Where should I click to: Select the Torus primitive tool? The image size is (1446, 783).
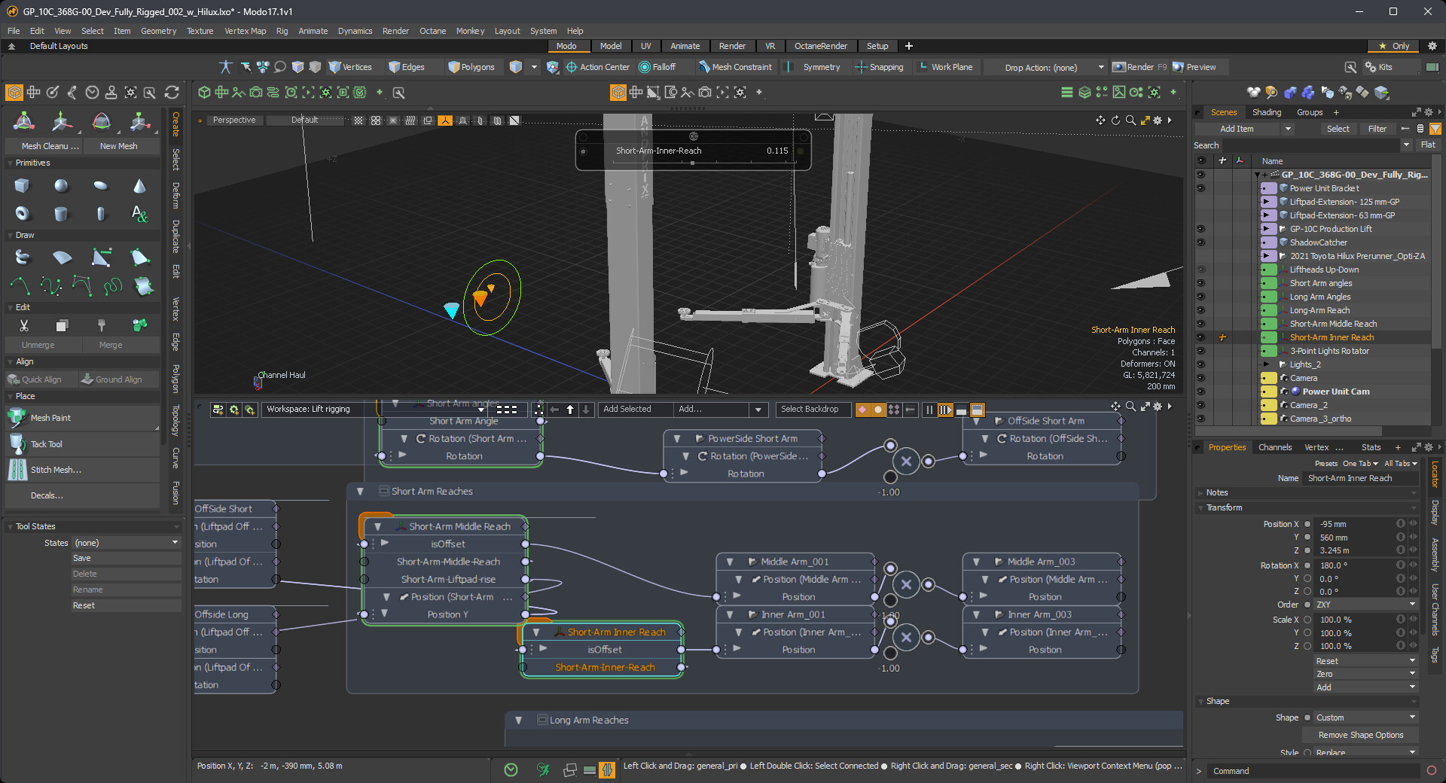click(x=22, y=214)
